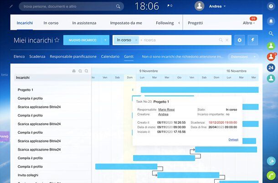Switch to Elenco view
The height and width of the screenshot is (183, 278).
pyautogui.click(x=19, y=57)
